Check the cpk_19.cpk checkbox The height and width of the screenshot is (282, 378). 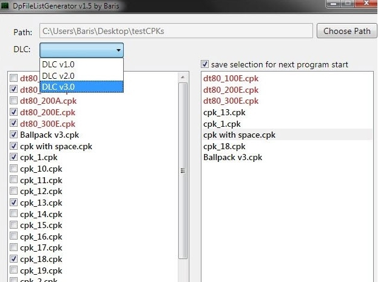coord(13,270)
